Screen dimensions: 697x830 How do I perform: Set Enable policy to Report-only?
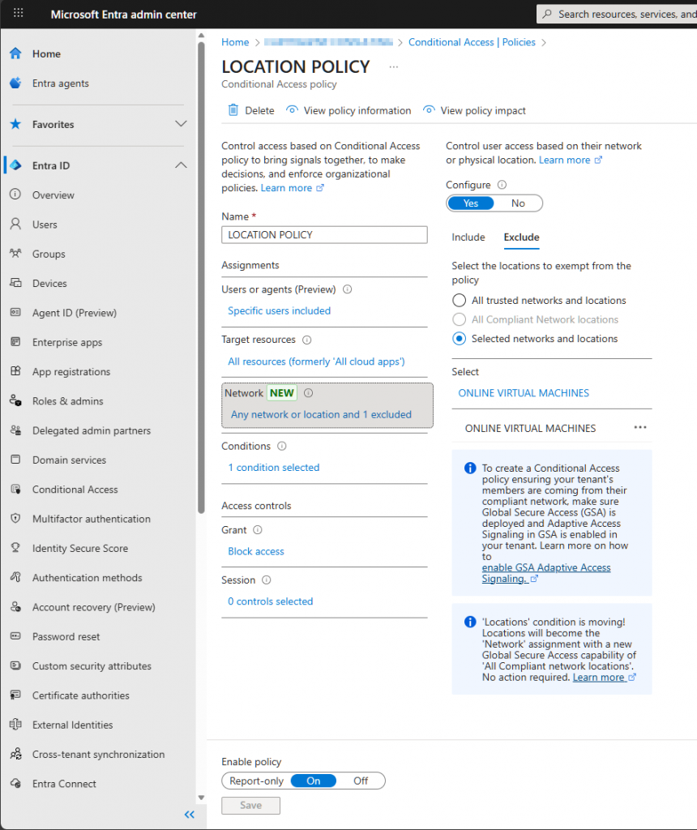click(256, 781)
